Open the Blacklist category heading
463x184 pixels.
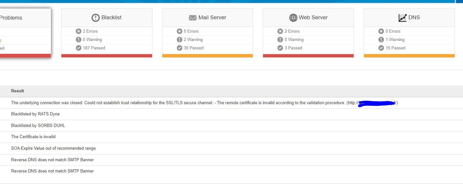(111, 18)
